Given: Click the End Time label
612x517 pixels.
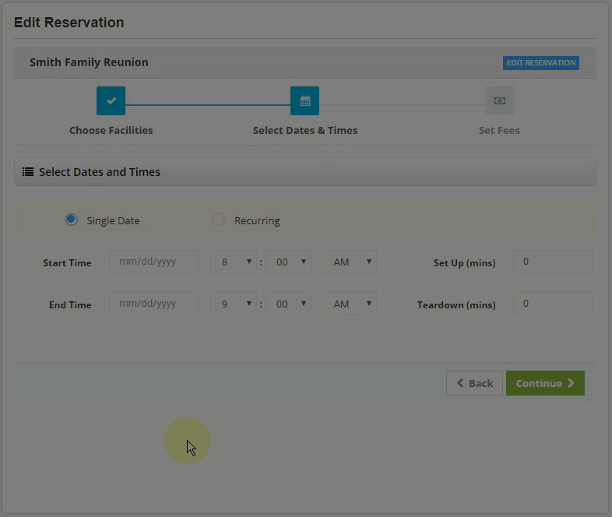Looking at the screenshot, I should pos(70,304).
